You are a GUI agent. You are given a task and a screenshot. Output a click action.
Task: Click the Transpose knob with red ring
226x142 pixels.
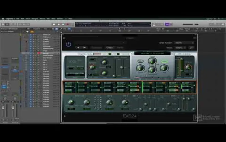click(x=92, y=67)
